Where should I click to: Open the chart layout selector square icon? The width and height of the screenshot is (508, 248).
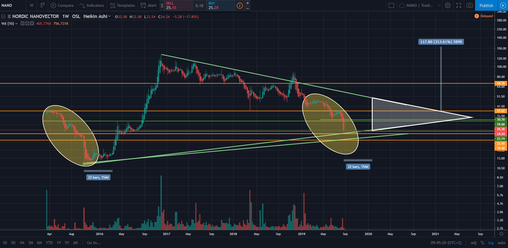click(x=391, y=5)
